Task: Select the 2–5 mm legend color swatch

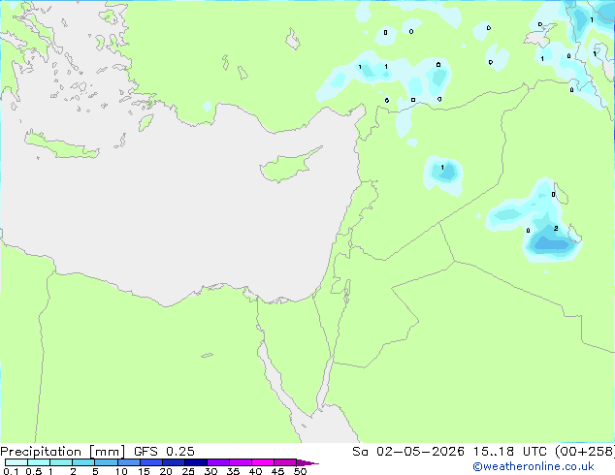Action: 83,462
